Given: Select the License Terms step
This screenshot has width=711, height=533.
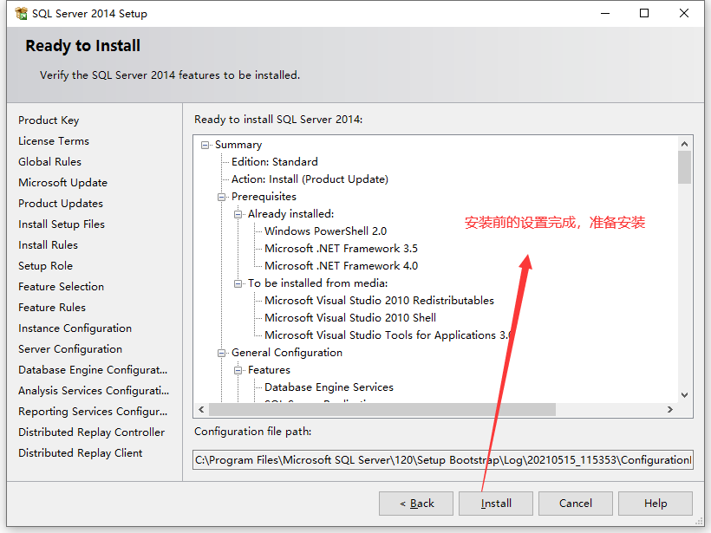Looking at the screenshot, I should (54, 141).
